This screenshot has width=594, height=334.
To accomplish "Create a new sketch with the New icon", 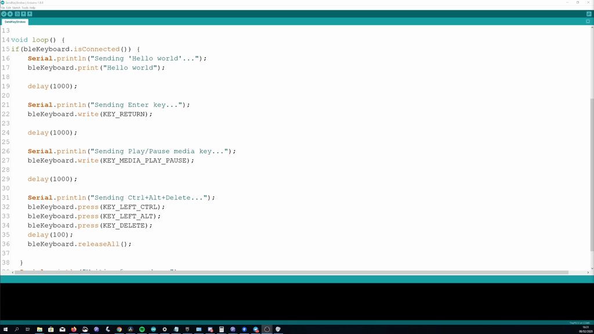I will (x=17, y=13).
